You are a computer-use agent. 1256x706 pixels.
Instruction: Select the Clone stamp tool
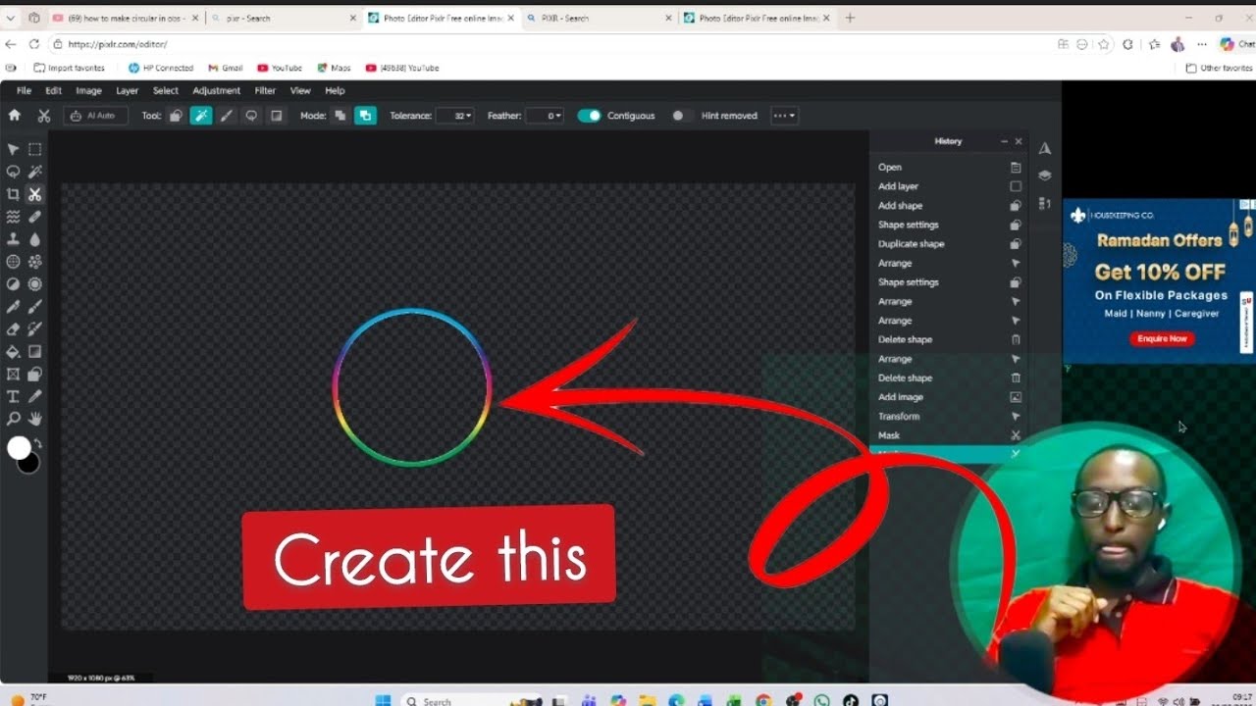(x=13, y=239)
